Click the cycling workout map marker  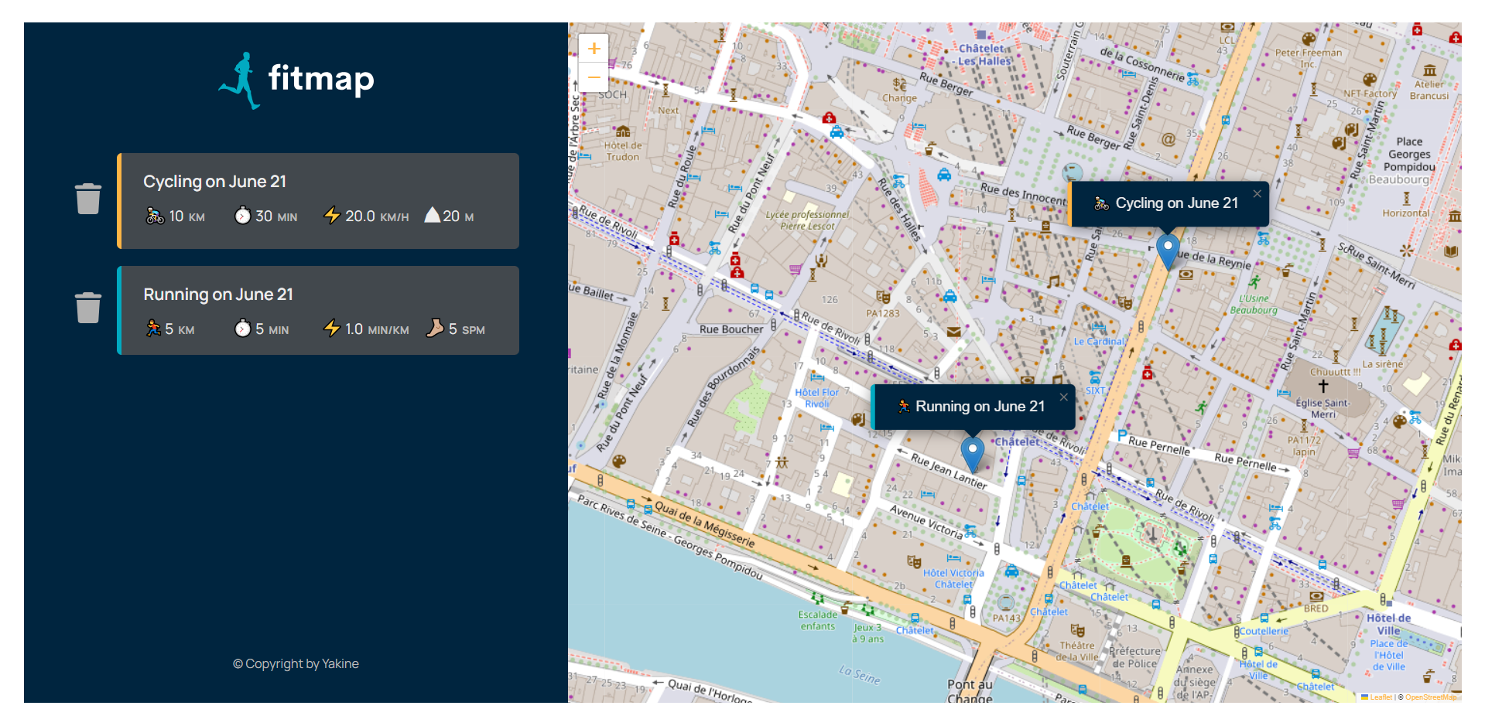(x=1167, y=251)
